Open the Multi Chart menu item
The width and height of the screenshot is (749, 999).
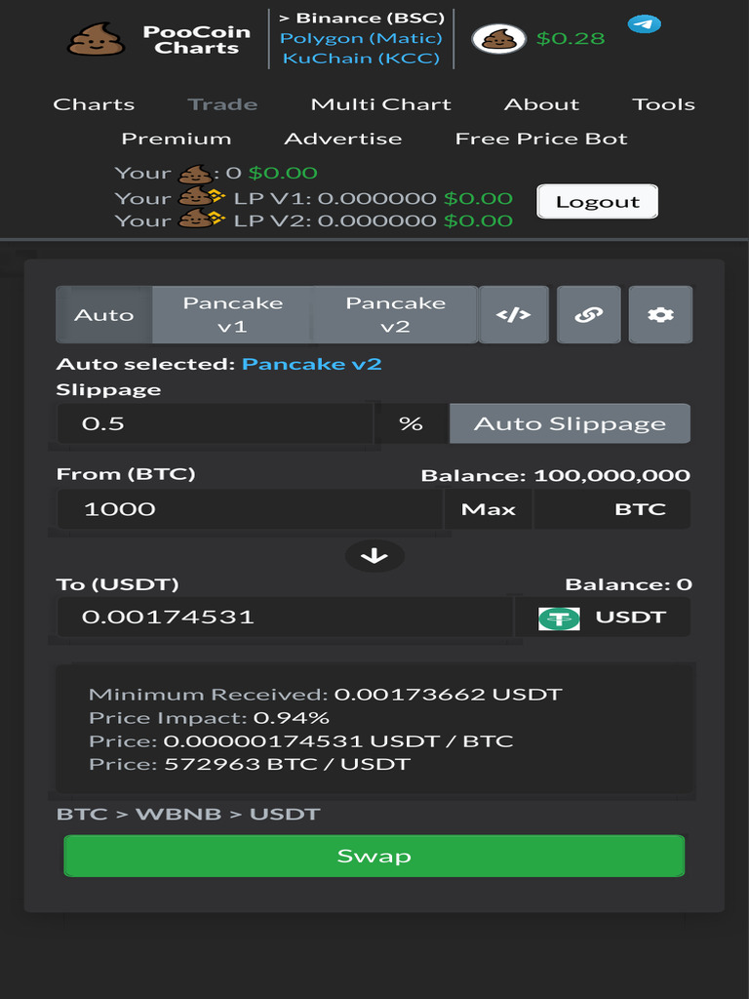381,104
